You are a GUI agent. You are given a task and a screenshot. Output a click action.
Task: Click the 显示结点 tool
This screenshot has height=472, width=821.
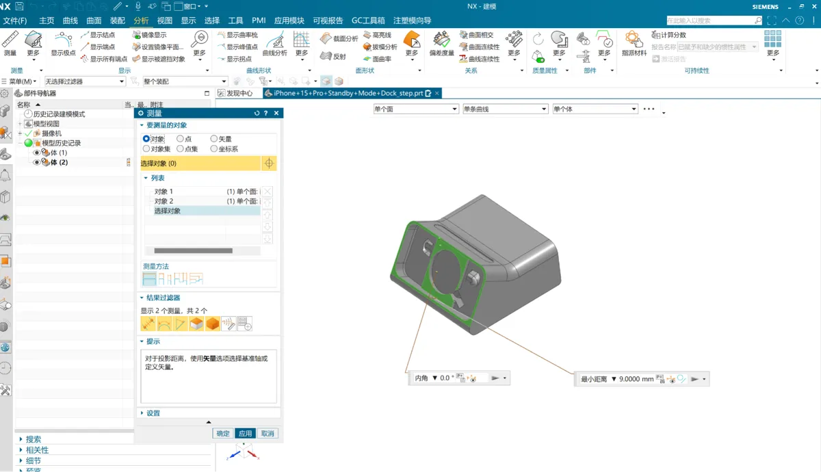pos(97,35)
